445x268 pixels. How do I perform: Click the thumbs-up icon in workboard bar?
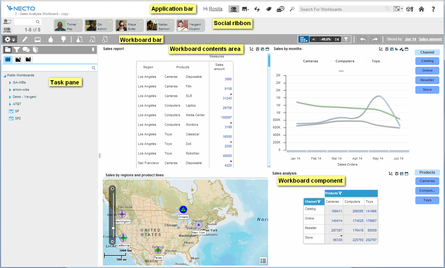tap(51, 39)
